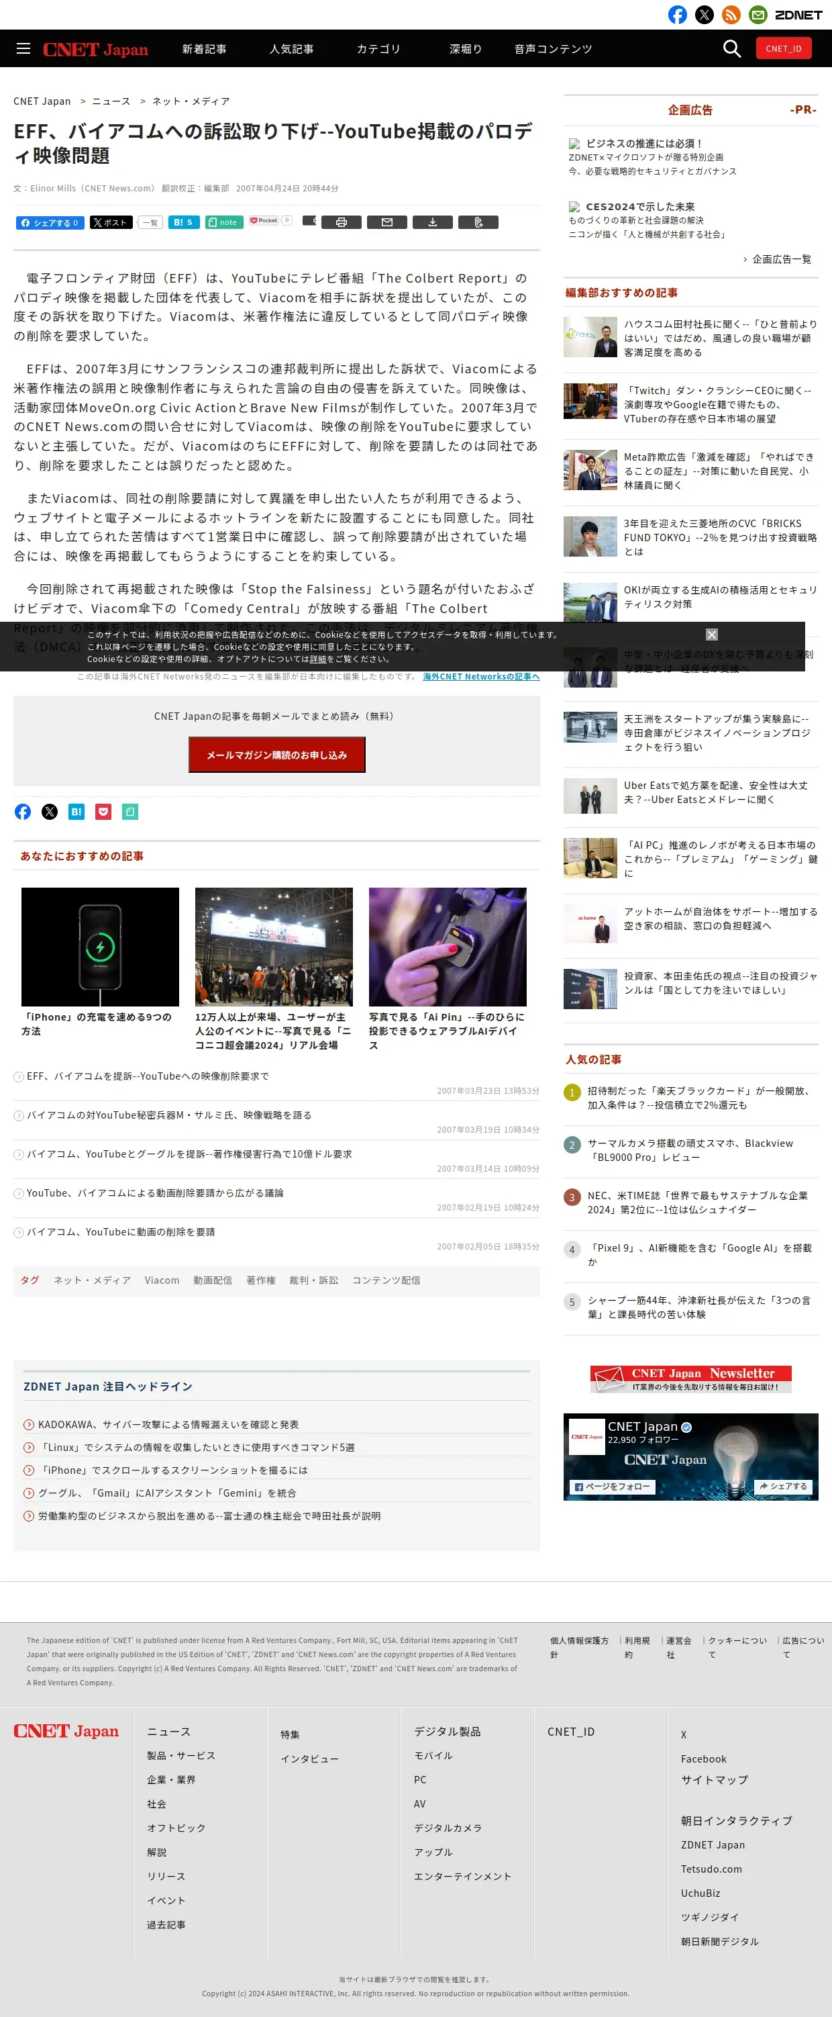Open the RSS feed icon

tap(730, 15)
